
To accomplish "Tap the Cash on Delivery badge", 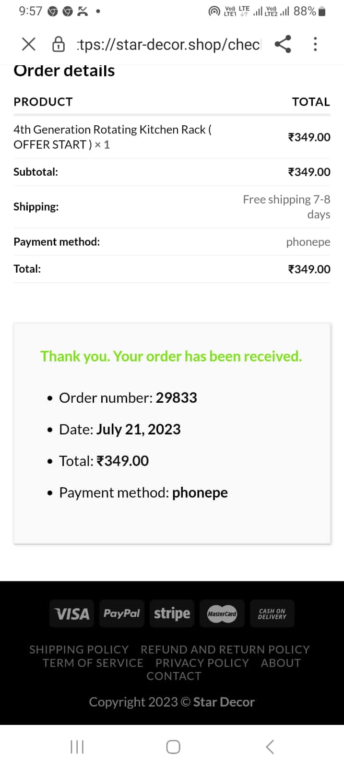I will tap(272, 613).
